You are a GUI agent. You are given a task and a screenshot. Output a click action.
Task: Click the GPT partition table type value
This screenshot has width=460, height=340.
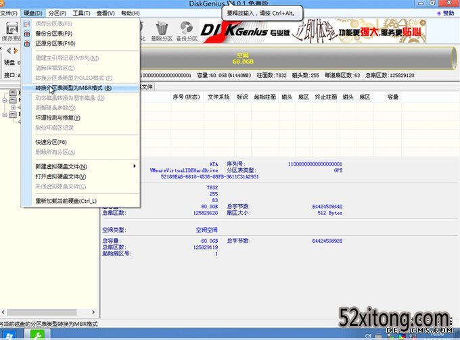[338, 170]
